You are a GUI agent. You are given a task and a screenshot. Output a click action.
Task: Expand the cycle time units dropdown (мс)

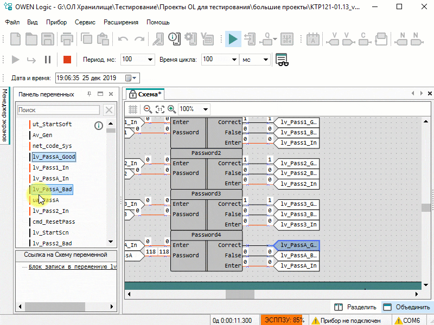click(266, 60)
